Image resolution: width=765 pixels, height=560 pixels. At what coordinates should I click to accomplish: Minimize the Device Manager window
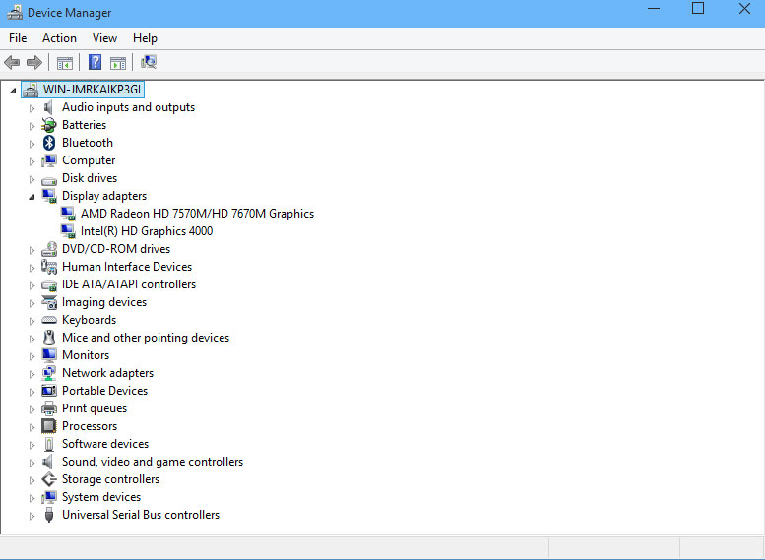(654, 9)
